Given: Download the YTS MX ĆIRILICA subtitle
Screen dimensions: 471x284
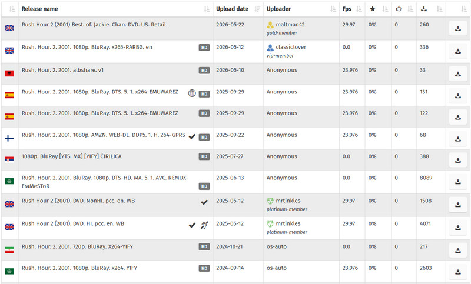Looking at the screenshot, I should pyautogui.click(x=458, y=161).
